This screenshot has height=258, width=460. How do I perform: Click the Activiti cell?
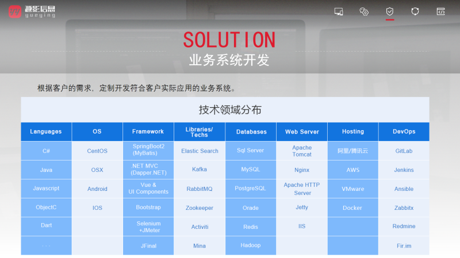click(x=200, y=226)
